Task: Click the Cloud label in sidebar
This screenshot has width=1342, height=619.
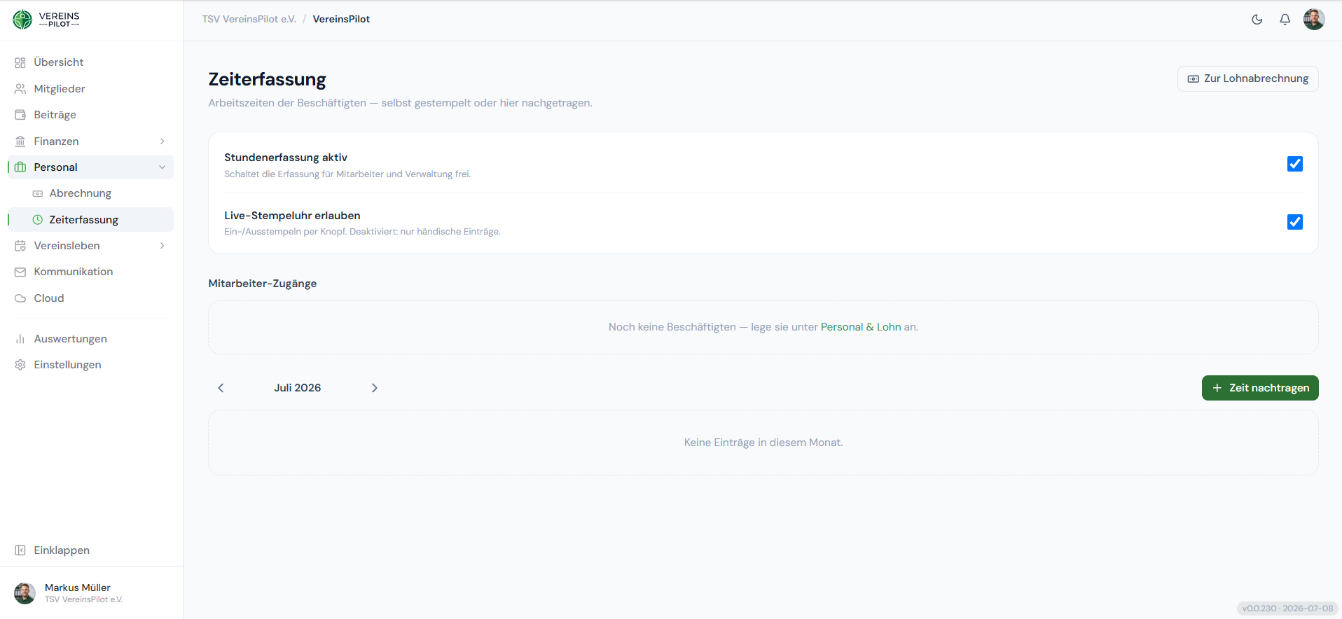Action: (x=49, y=298)
